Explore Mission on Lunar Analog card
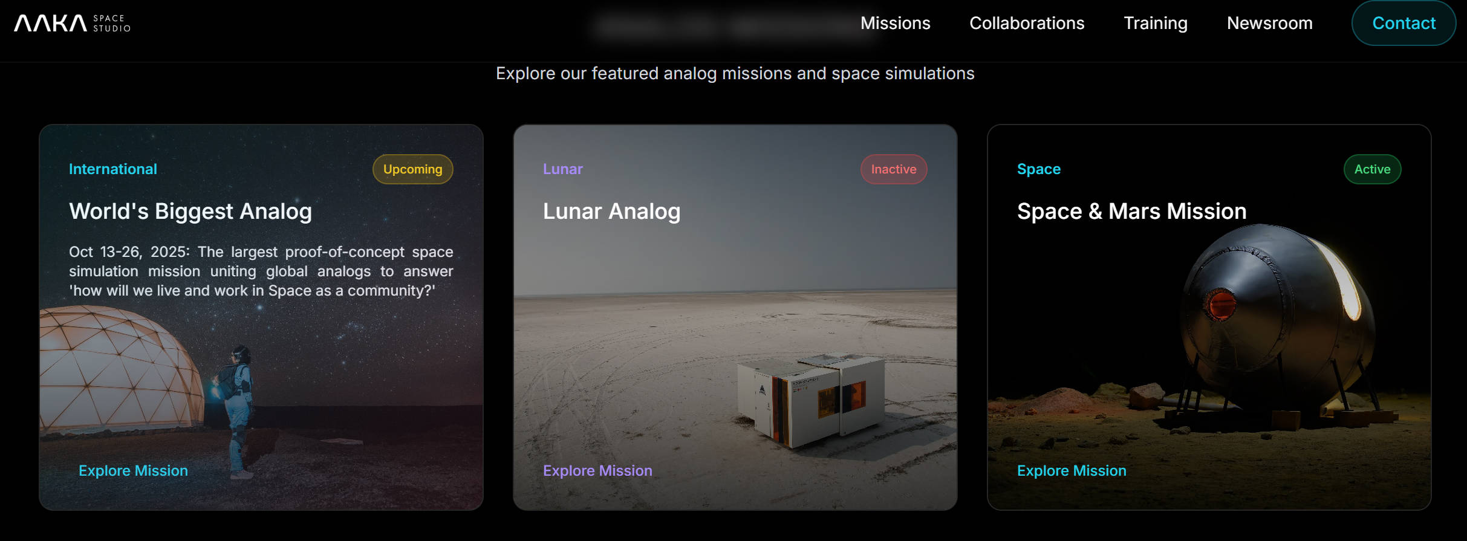This screenshot has height=541, width=1467. click(x=597, y=470)
